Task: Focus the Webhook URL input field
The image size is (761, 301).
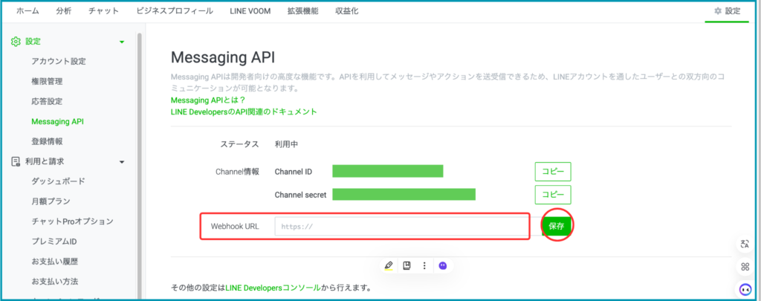Action: click(x=401, y=226)
